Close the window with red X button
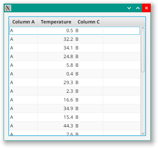 click(146, 8)
